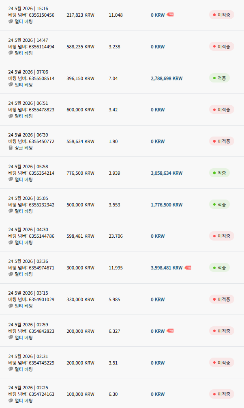Viewport: 244px width, 408px height.
Task: Click multi-bet icon for bet 6355144786
Action: [11, 242]
